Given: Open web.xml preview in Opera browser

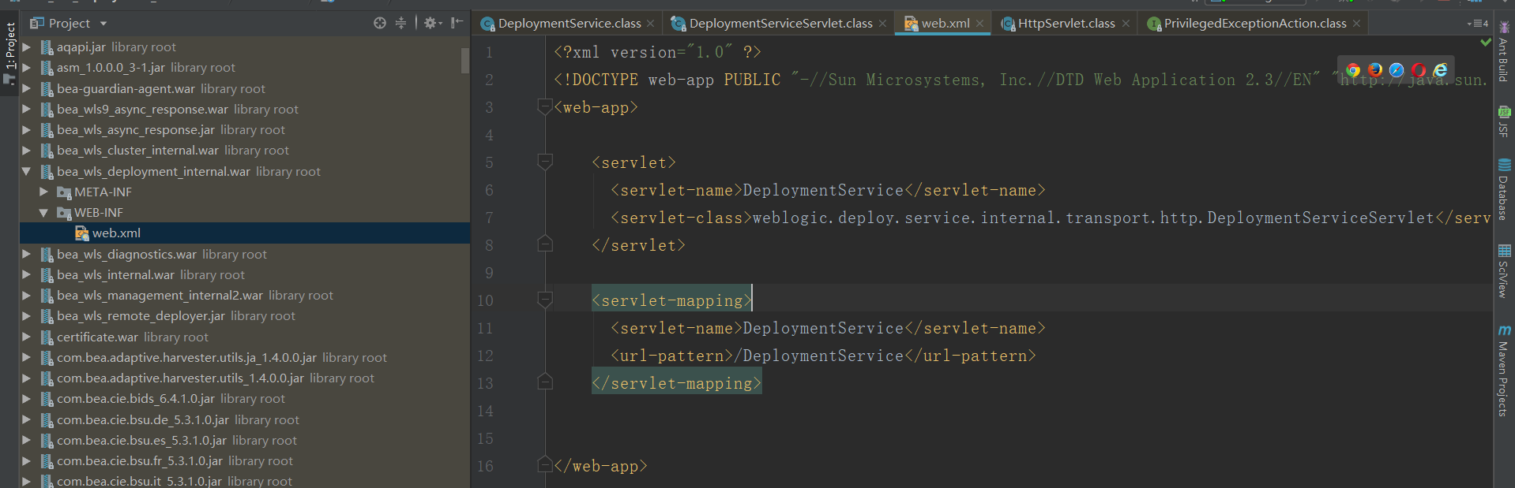Looking at the screenshot, I should 1419,70.
